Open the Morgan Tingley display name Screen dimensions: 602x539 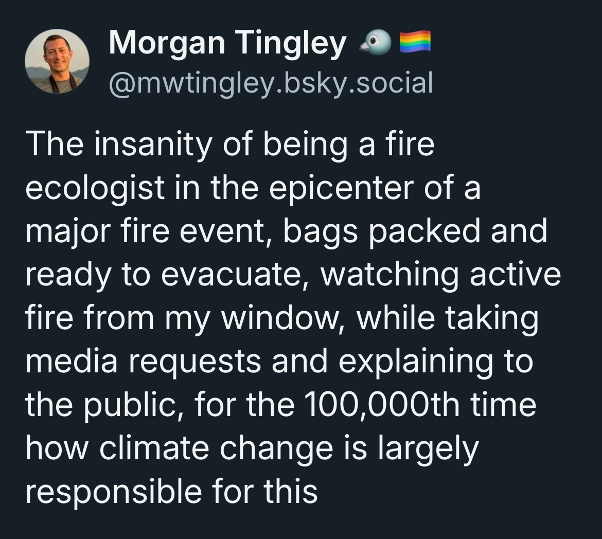[227, 44]
